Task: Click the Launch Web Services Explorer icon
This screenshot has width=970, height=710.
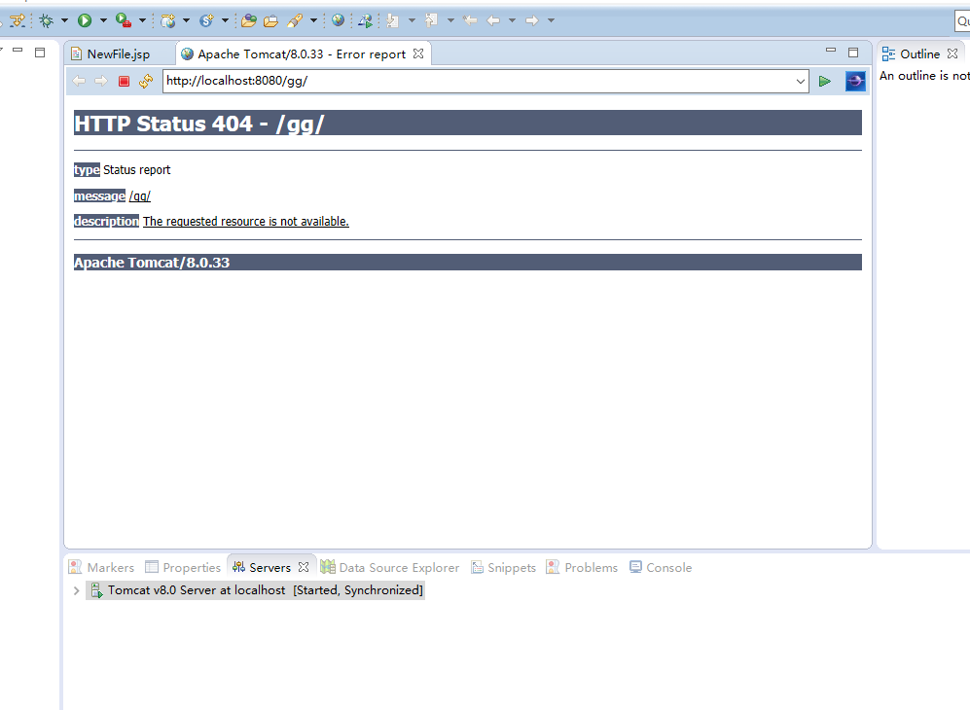Action: pos(366,21)
